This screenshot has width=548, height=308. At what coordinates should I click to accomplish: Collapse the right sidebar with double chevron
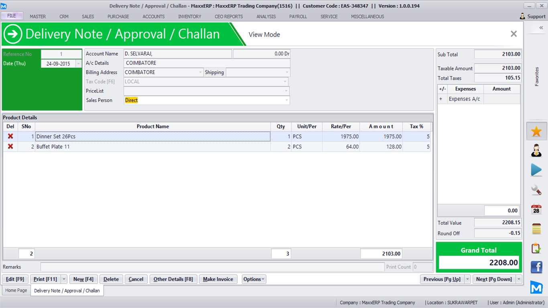coord(541,28)
